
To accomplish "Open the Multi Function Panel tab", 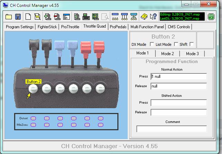I will pos(147,27).
